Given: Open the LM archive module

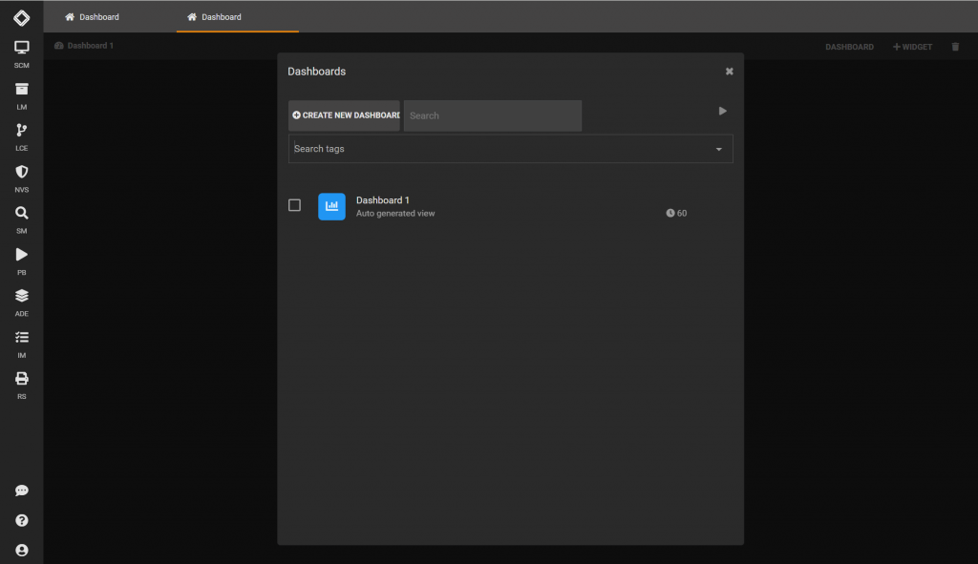Looking at the screenshot, I should click(x=21, y=96).
